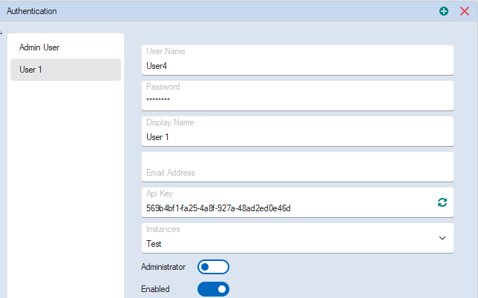This screenshot has width=478, height=298.
Task: Close the Authentication panel with red X
Action: click(x=465, y=11)
